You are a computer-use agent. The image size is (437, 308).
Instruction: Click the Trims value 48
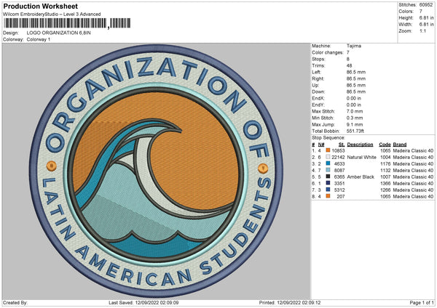pos(349,65)
